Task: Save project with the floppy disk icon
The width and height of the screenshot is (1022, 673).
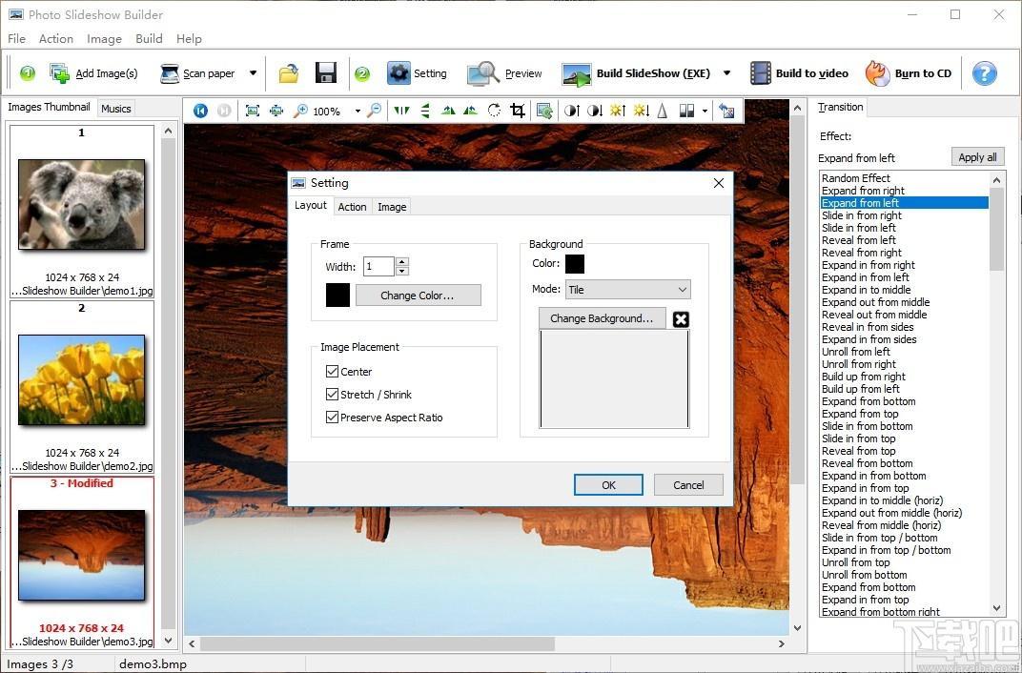Action: pyautogui.click(x=326, y=73)
